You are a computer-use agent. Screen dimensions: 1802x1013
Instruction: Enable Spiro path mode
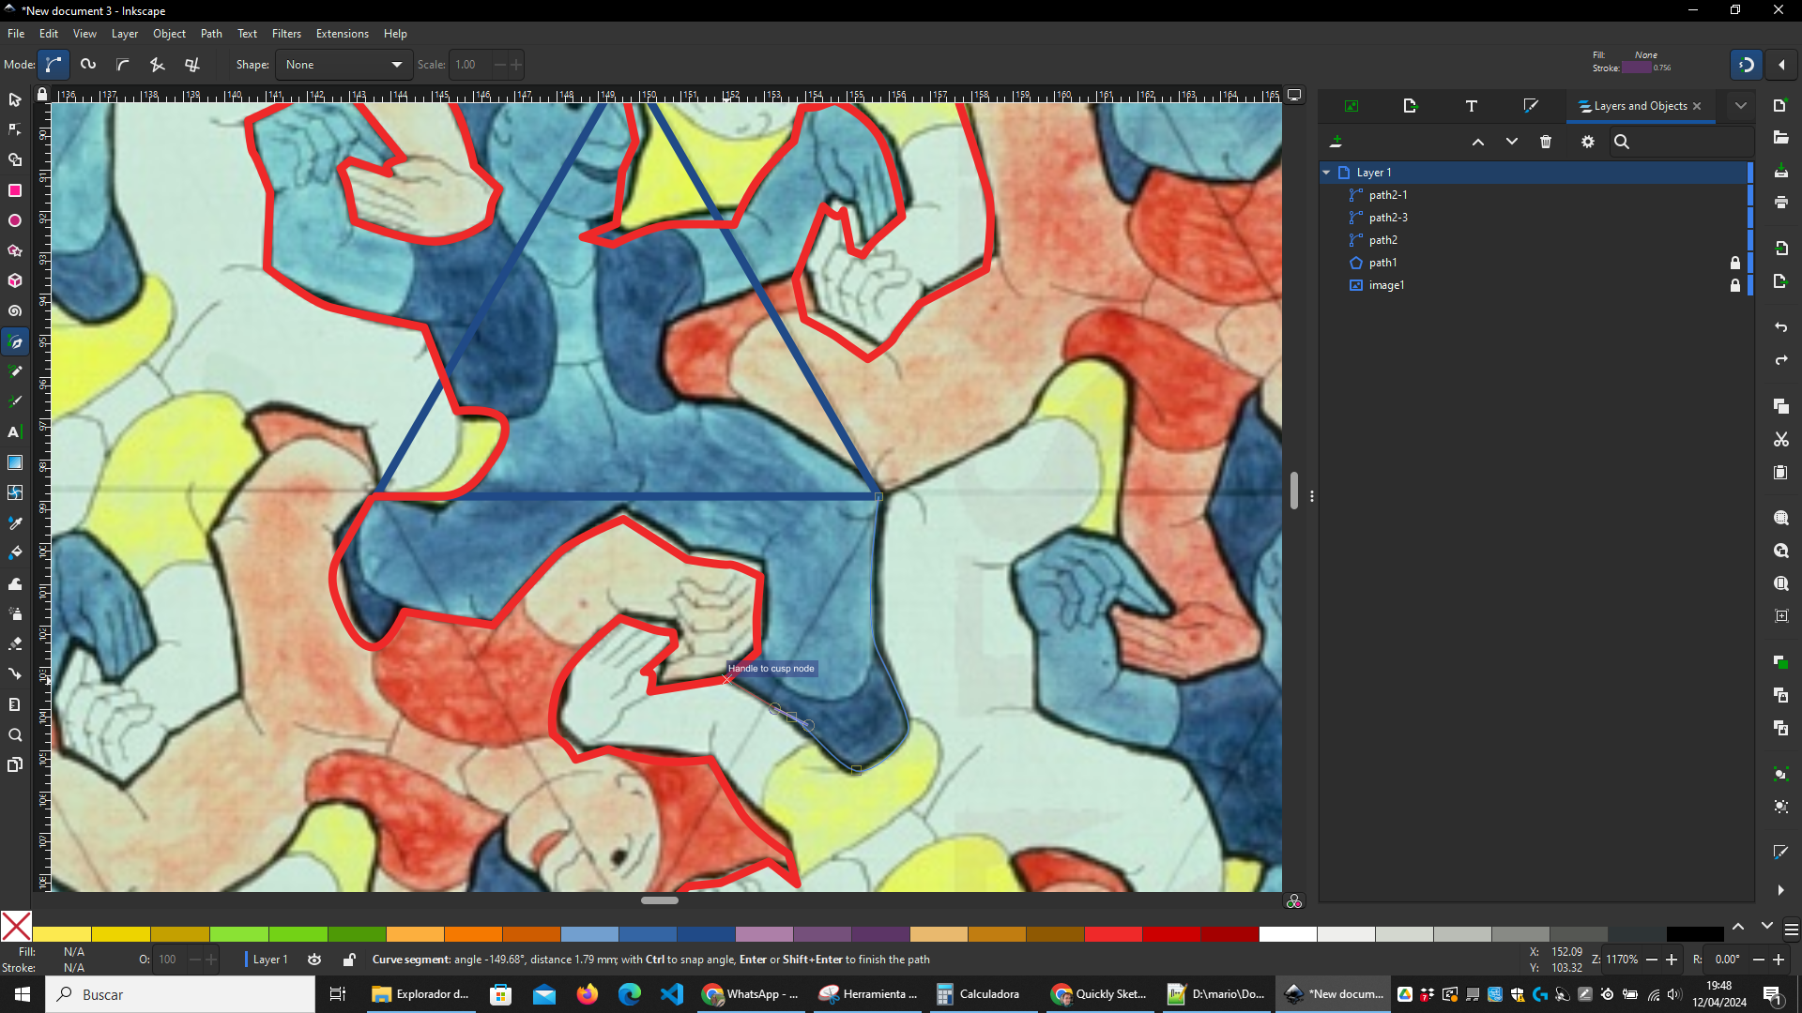point(88,65)
